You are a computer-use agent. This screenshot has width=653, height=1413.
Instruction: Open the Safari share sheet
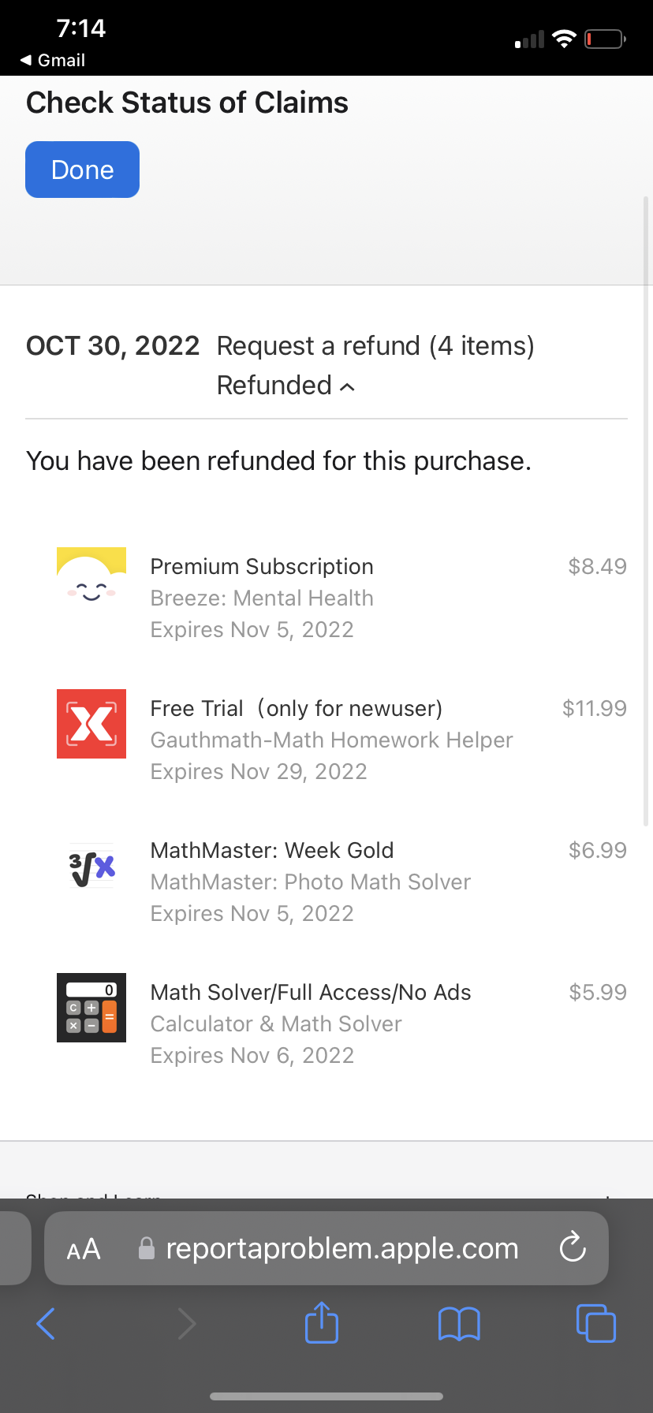pyautogui.click(x=322, y=1323)
